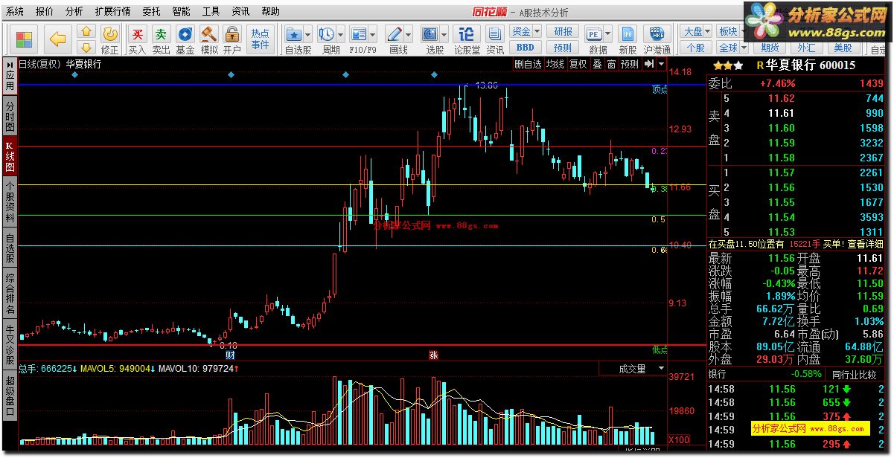Image resolution: width=894 pixels, height=458 pixels.
Task: Click the yellow up arrow icon
Action: [86, 32]
